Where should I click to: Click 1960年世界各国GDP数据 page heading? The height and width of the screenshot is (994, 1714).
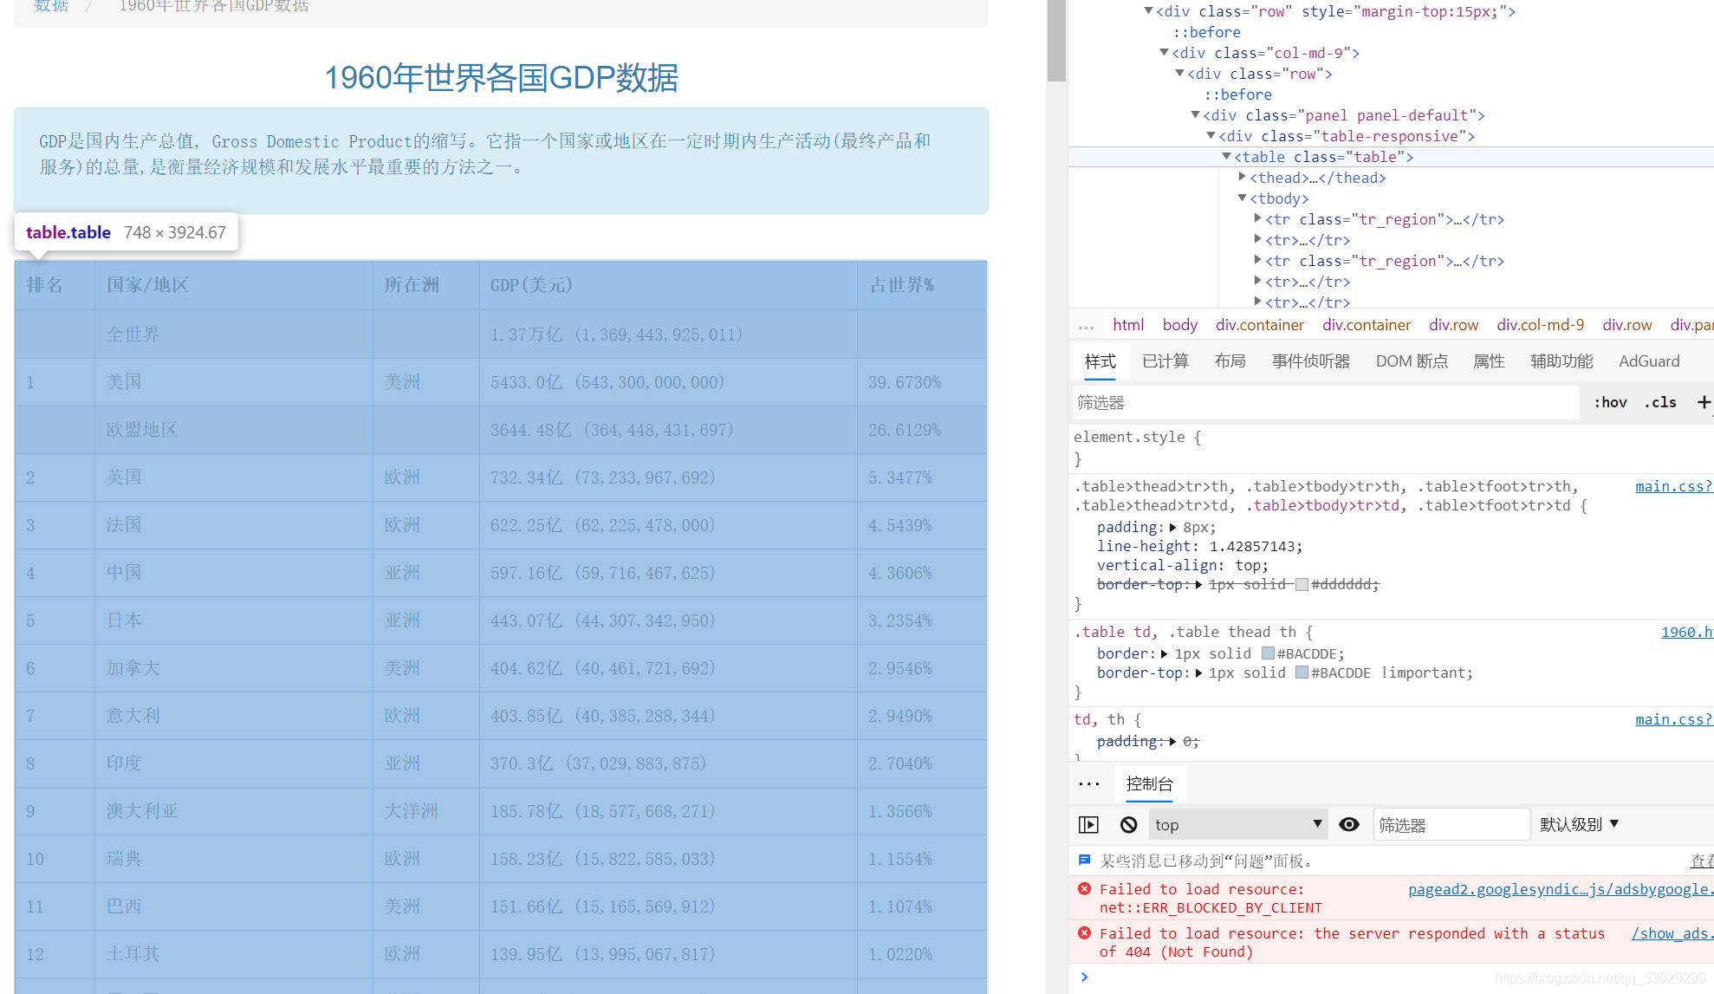click(x=501, y=78)
